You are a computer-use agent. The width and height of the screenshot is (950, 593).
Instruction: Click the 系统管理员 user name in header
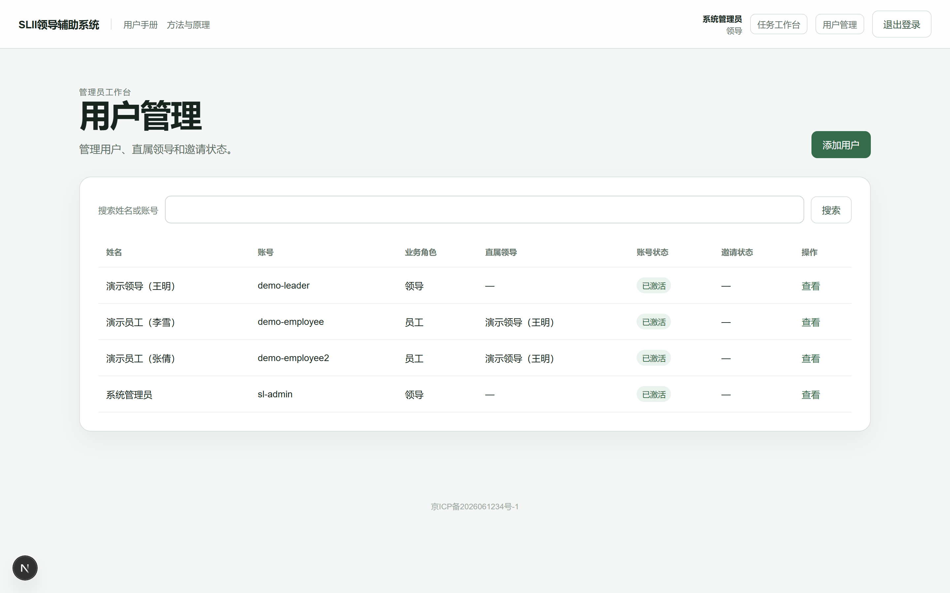(722, 19)
